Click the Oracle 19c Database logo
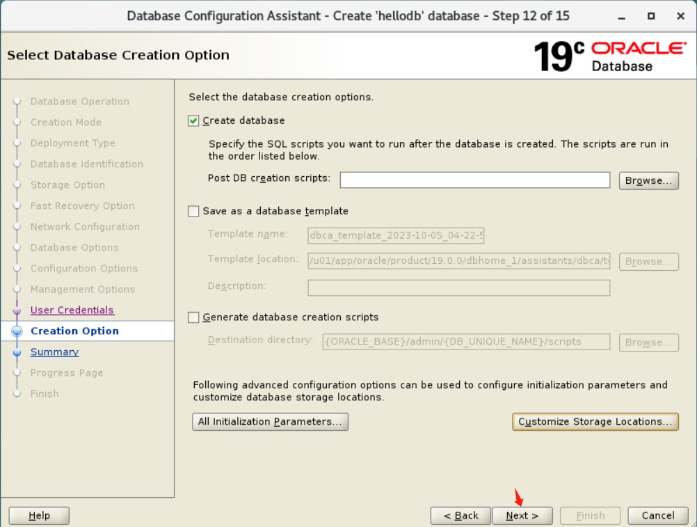 pos(611,56)
